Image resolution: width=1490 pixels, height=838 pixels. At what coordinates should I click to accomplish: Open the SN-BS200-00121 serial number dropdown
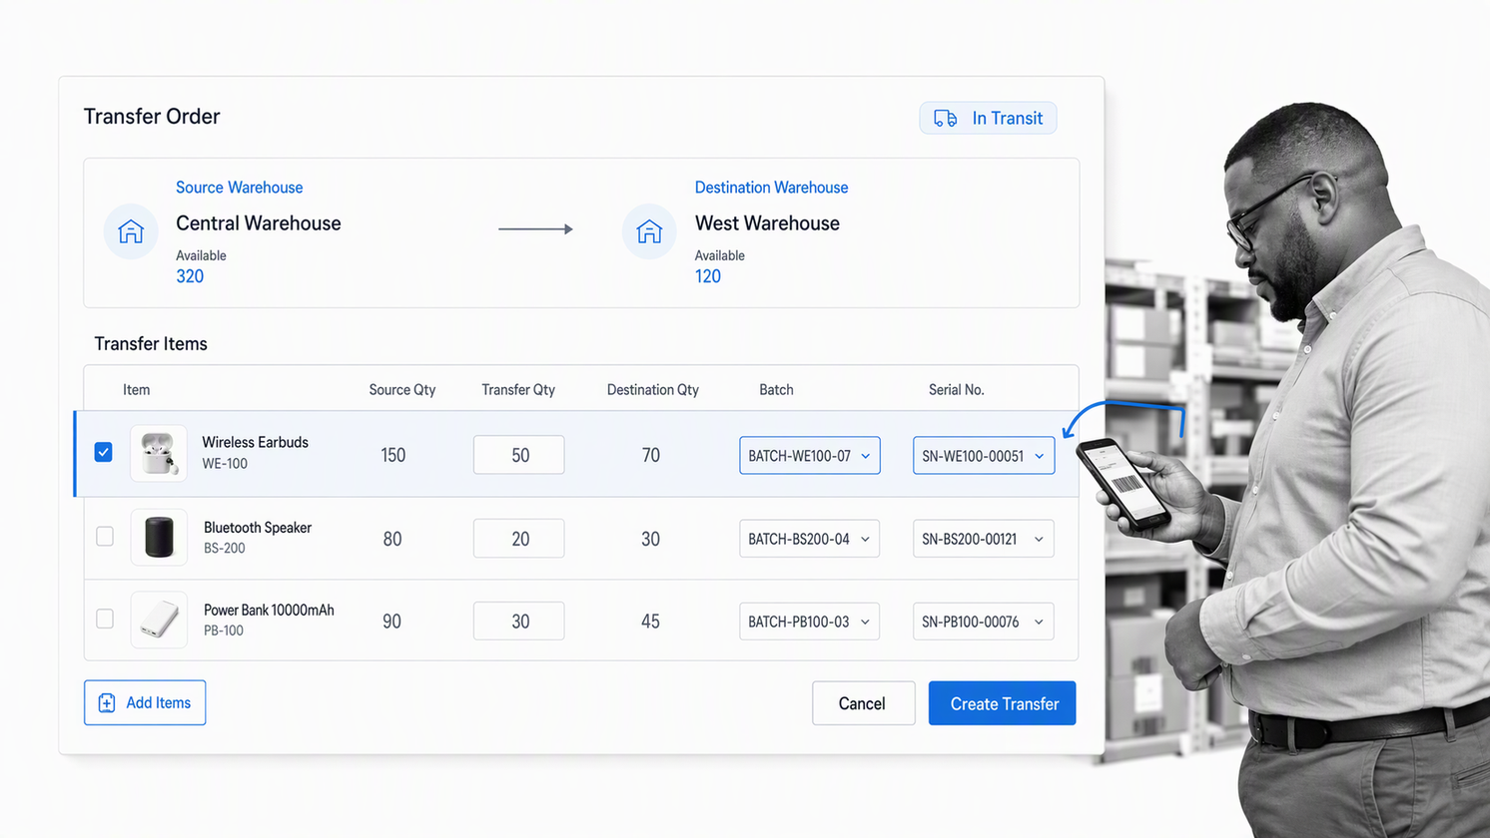pyautogui.click(x=984, y=539)
